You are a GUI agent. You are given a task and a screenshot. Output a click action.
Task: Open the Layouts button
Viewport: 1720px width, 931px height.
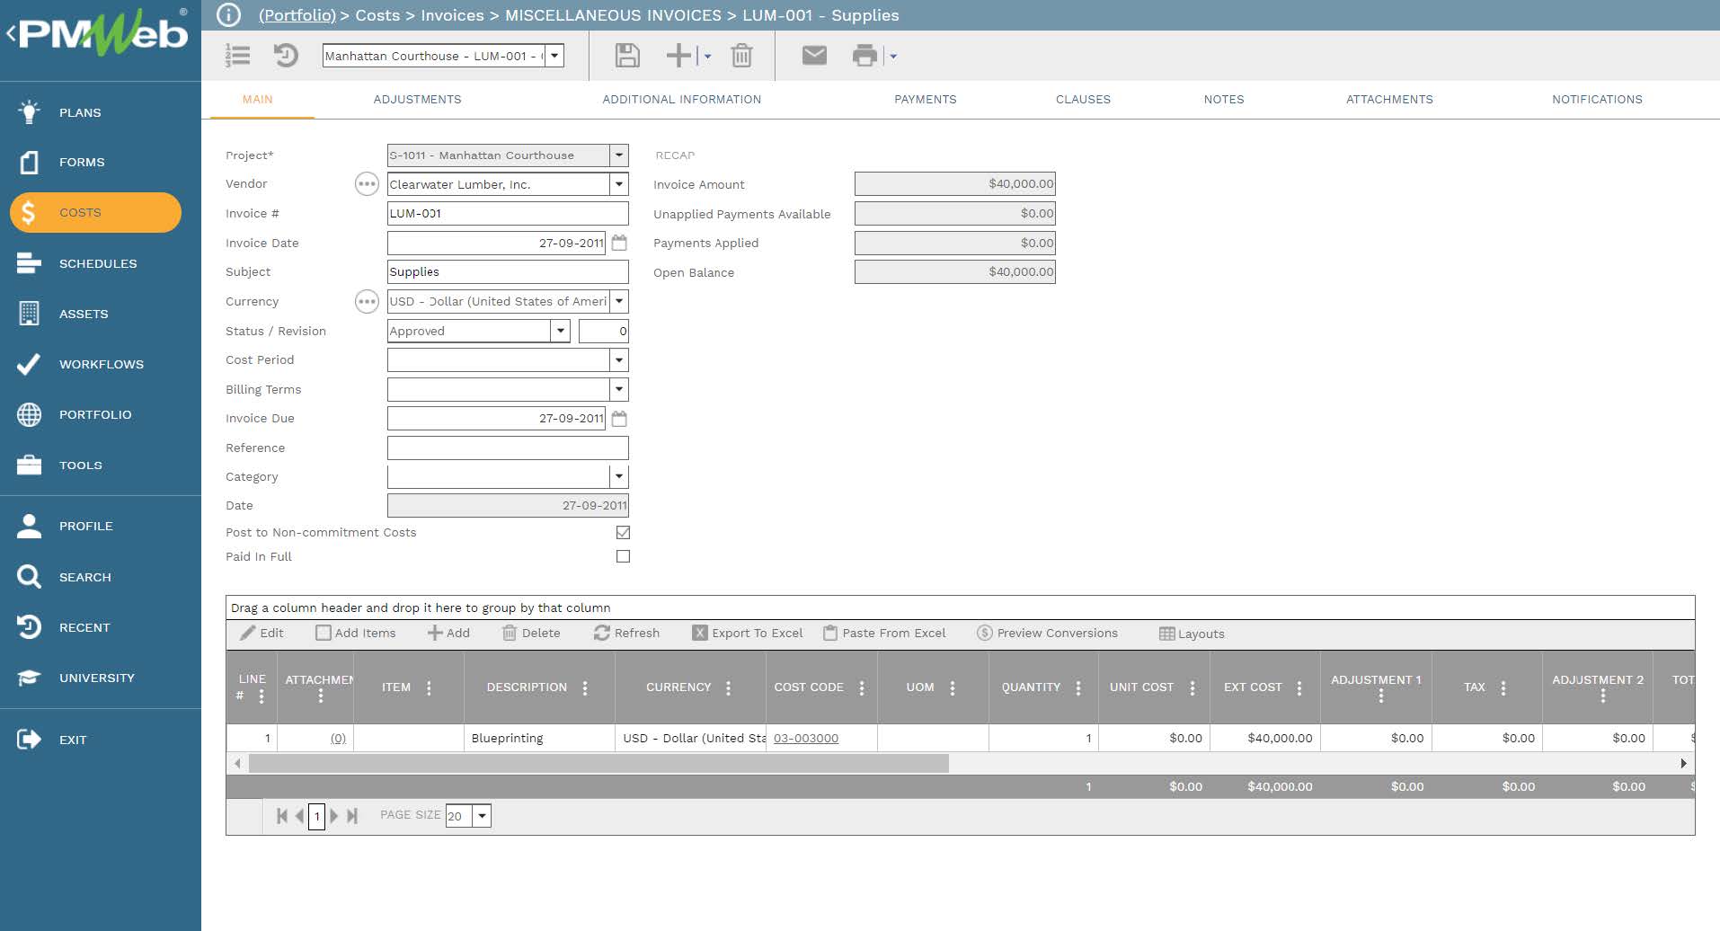pos(1192,634)
